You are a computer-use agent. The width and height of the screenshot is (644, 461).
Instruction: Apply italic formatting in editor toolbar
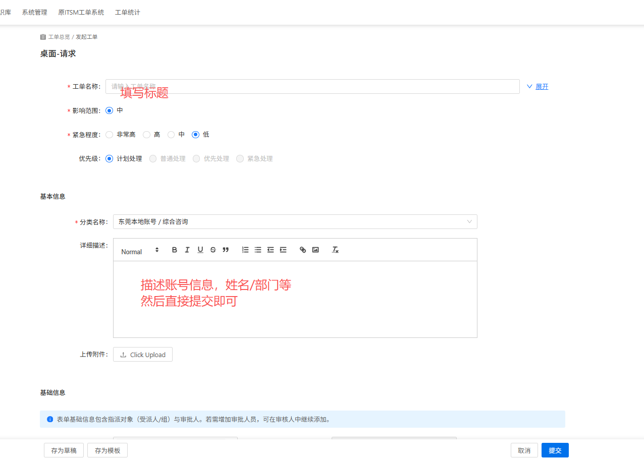click(x=187, y=250)
